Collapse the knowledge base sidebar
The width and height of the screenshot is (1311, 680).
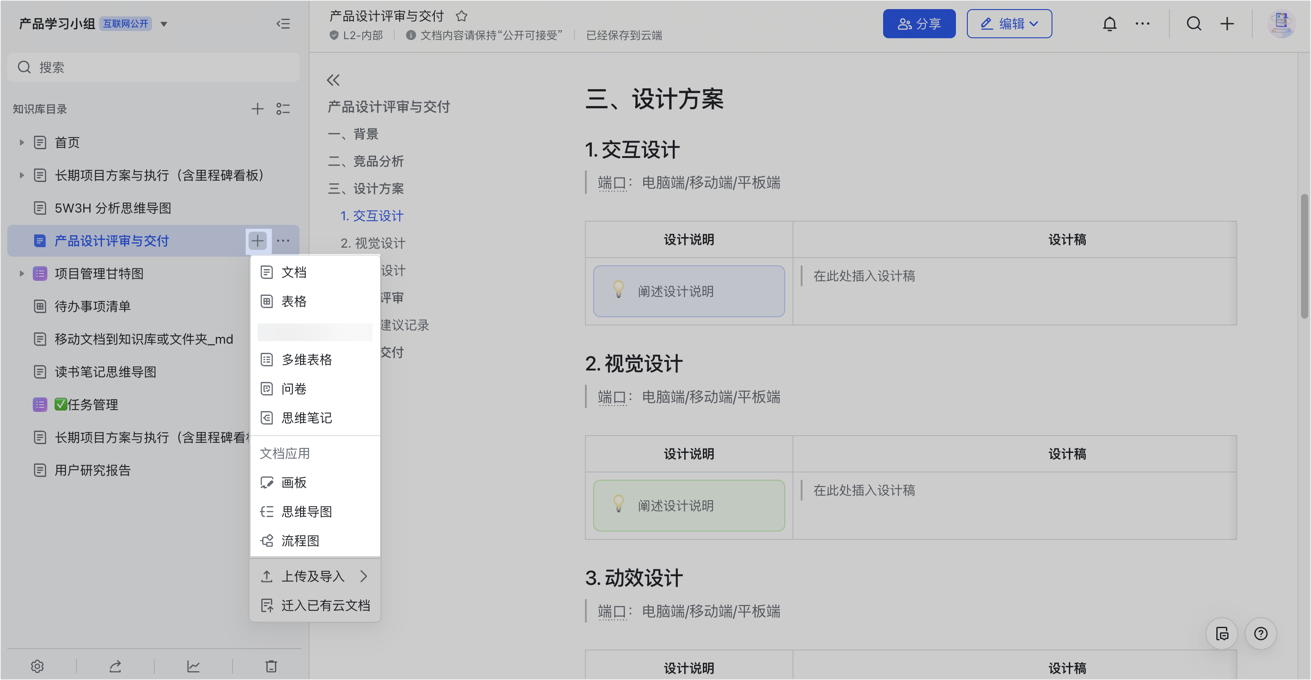click(284, 24)
